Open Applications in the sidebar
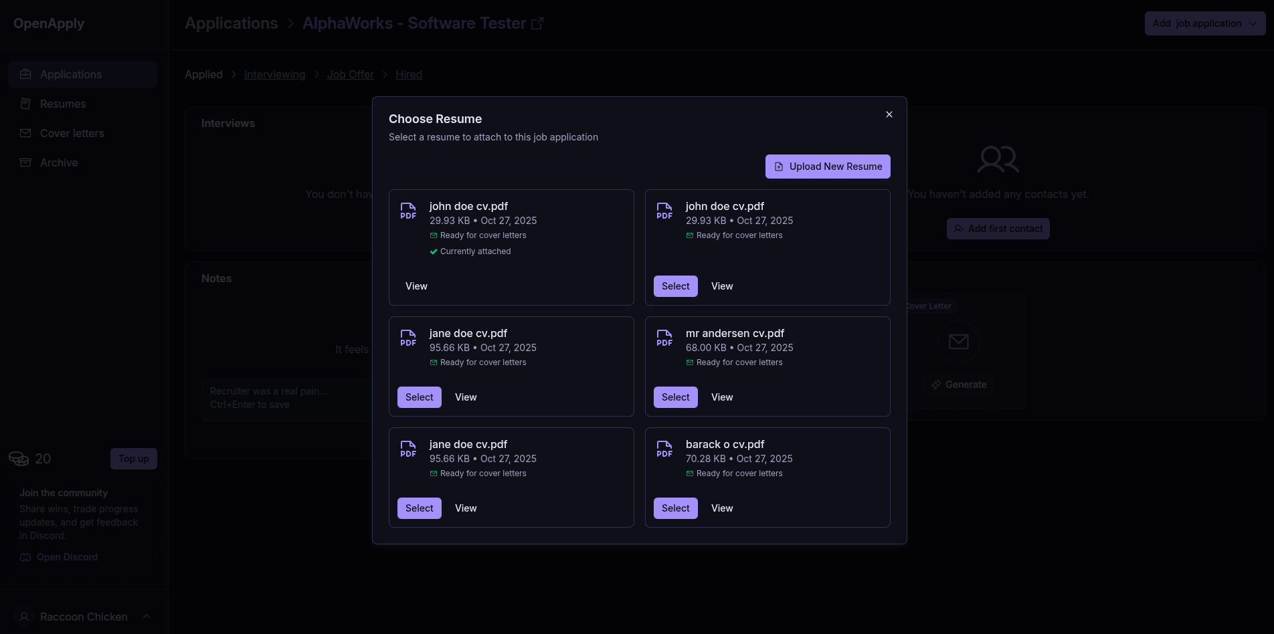 point(83,74)
